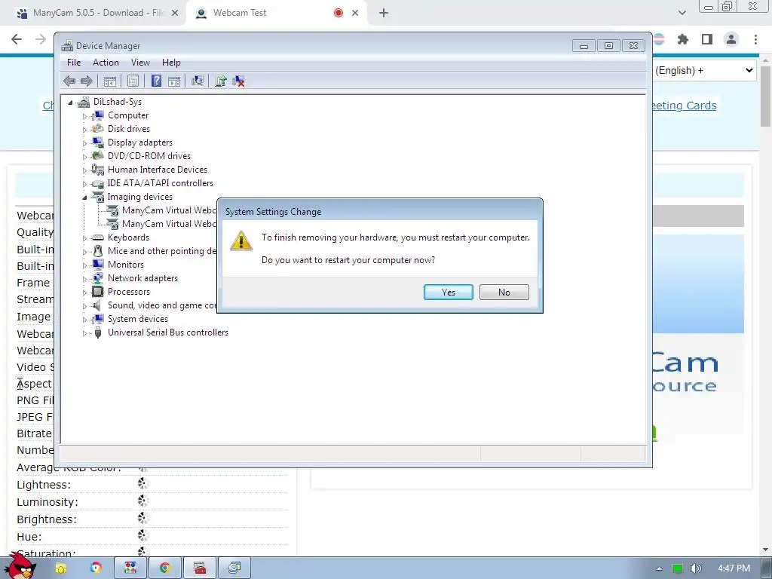Click the Device Manager taskbar button
772x579 pixels.
(x=234, y=568)
